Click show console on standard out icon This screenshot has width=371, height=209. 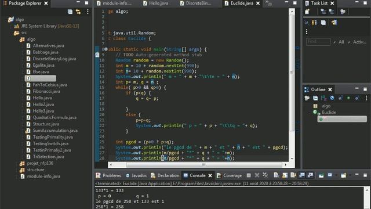tap(302, 175)
